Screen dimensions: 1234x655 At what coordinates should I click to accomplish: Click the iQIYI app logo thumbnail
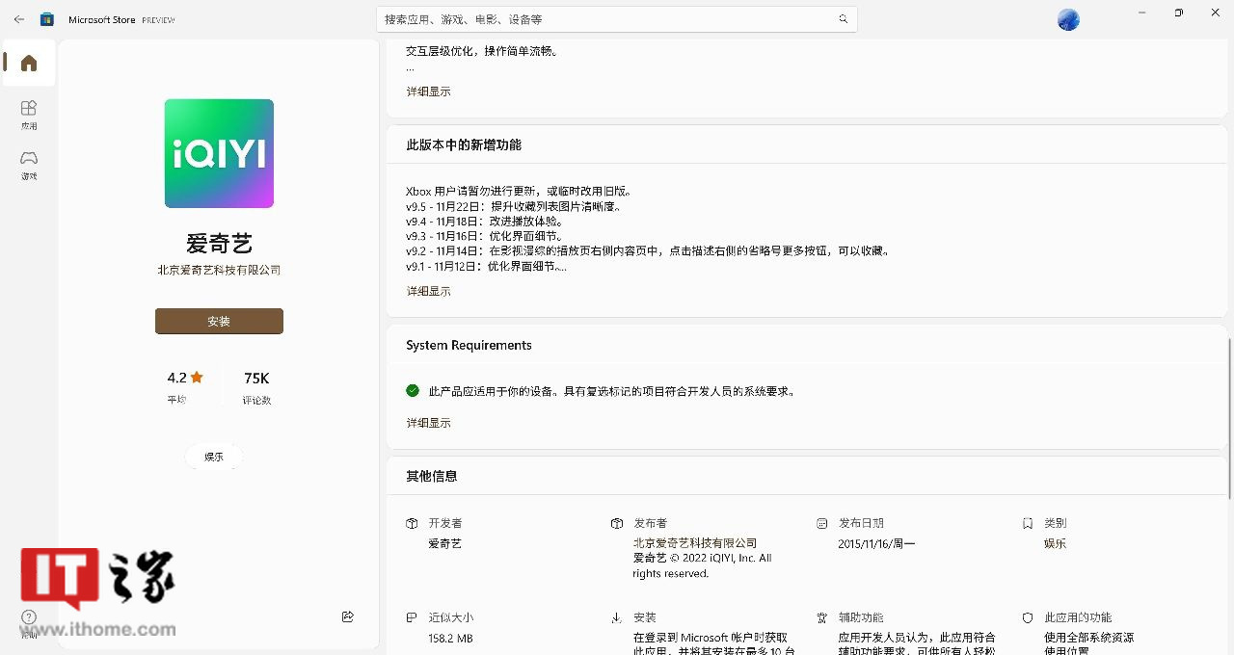(x=219, y=153)
